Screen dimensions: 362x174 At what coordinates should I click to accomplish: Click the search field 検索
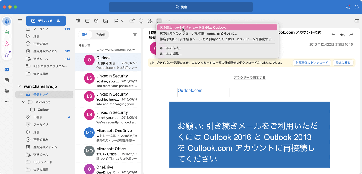181,7
